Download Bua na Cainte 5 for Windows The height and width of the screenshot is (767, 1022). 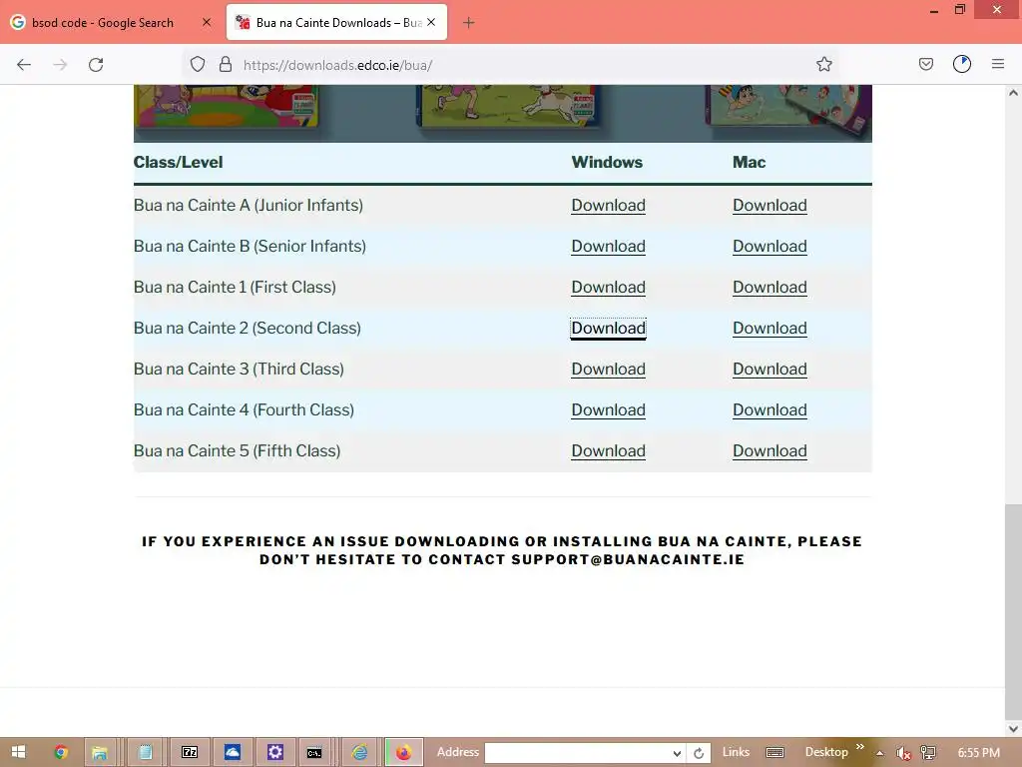(x=608, y=451)
